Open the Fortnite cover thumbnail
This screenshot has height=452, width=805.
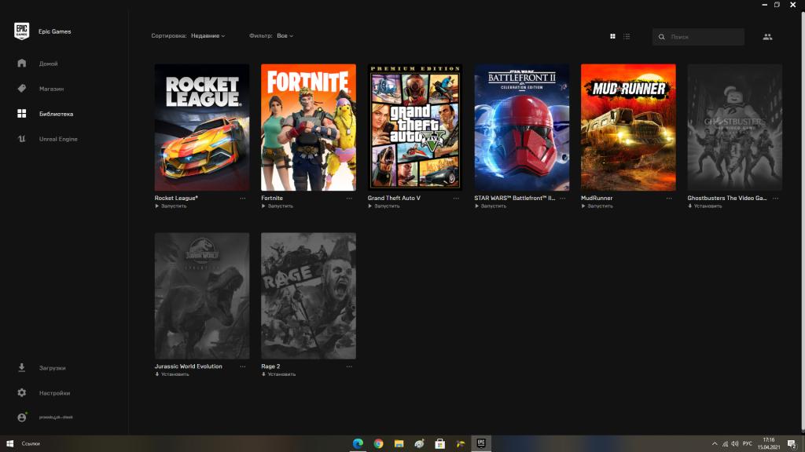pyautogui.click(x=308, y=127)
